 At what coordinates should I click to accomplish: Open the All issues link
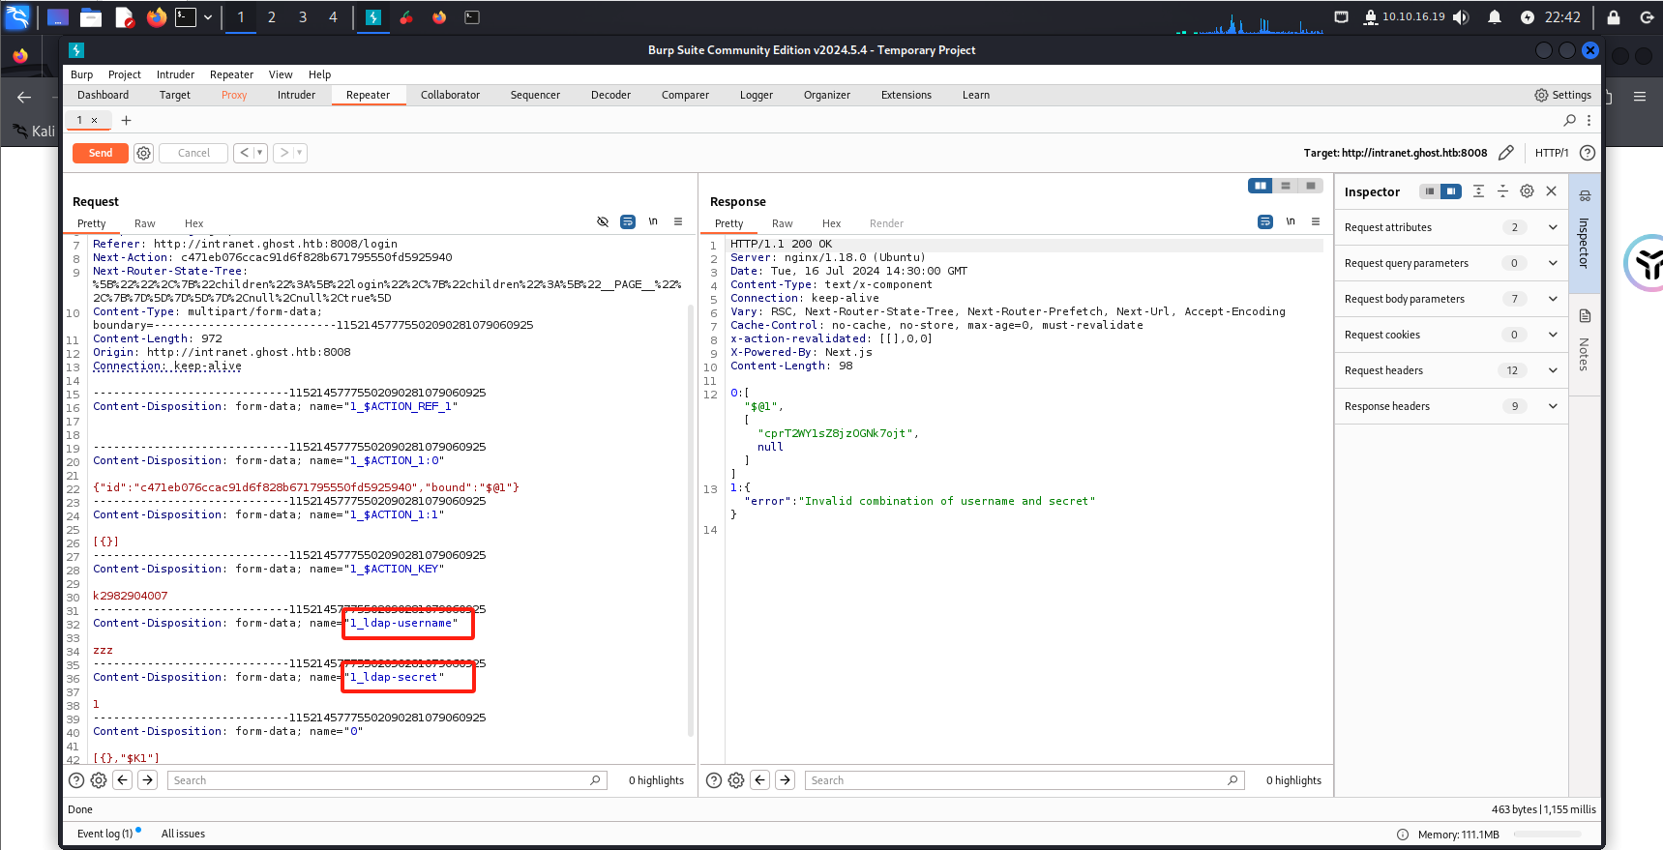pyautogui.click(x=183, y=834)
